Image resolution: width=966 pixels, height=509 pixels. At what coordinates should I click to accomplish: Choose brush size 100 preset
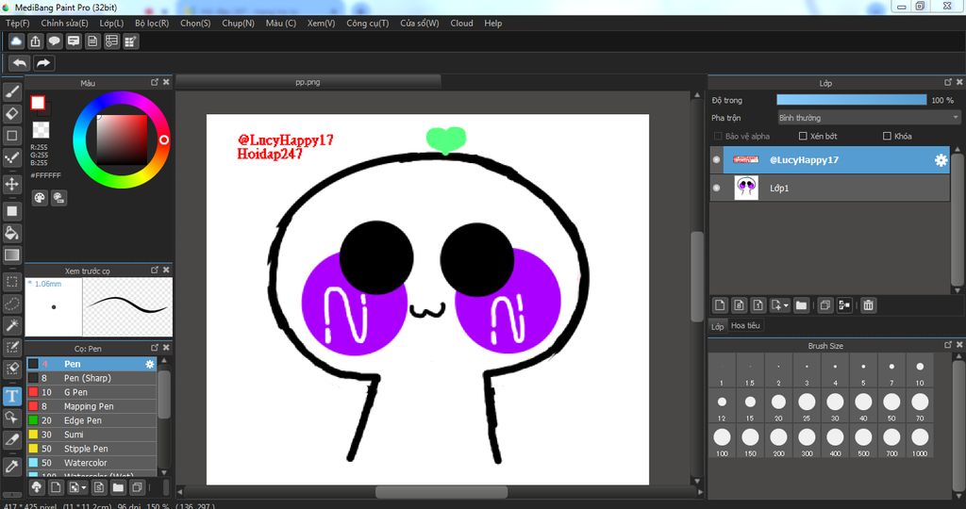(722, 441)
